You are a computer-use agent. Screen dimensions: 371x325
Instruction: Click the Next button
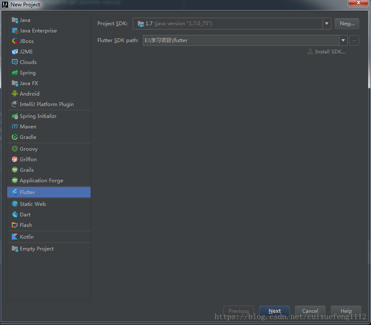pyautogui.click(x=274, y=311)
